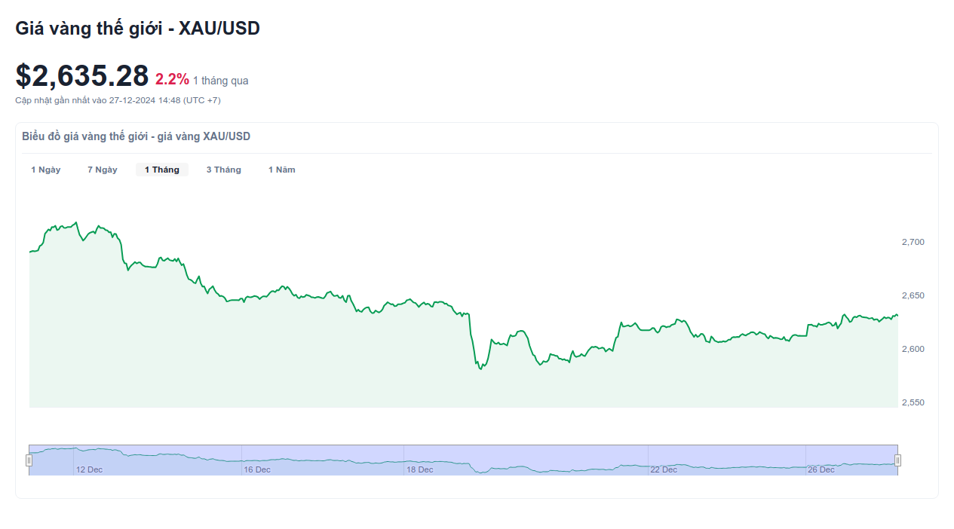Click the active '1 Tháng' tab
This screenshot has width=954, height=529.
click(x=162, y=170)
